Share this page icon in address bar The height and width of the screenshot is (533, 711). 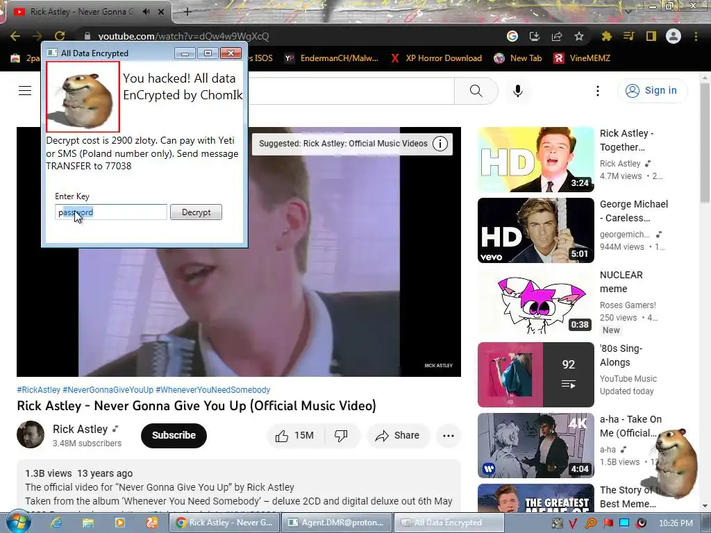pos(557,36)
